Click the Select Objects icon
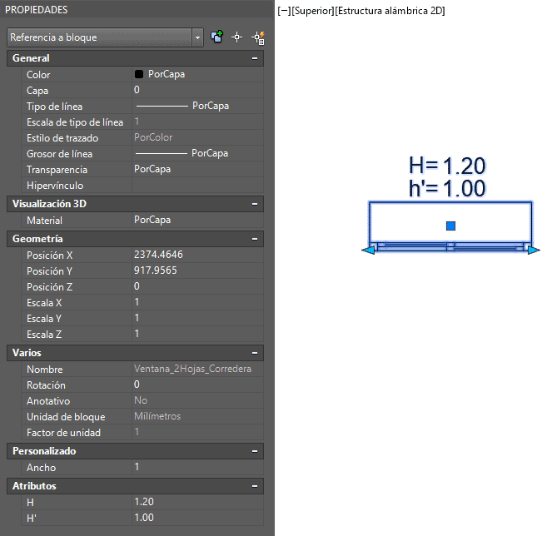The width and height of the screenshot is (552, 536). [x=237, y=37]
